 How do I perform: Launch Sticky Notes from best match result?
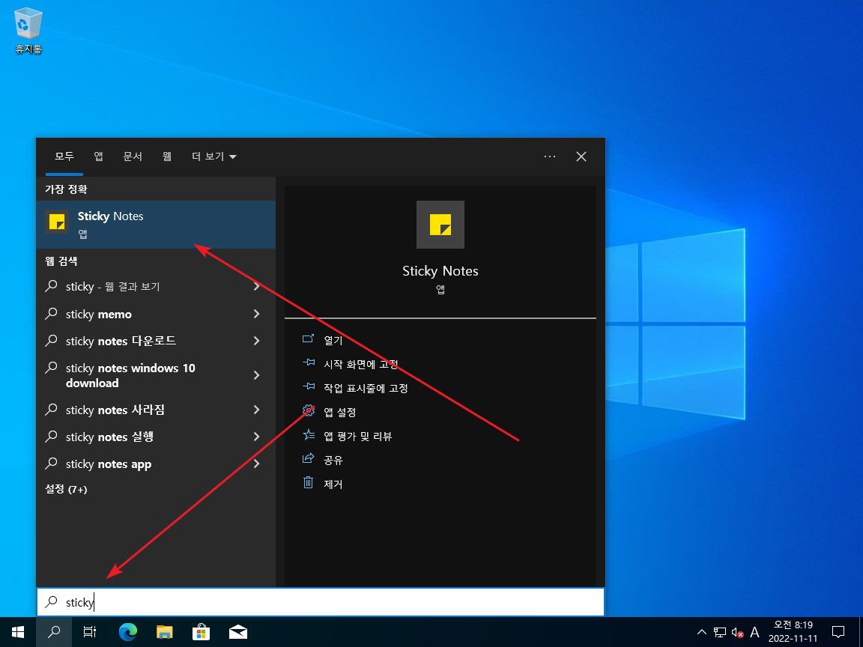click(156, 225)
